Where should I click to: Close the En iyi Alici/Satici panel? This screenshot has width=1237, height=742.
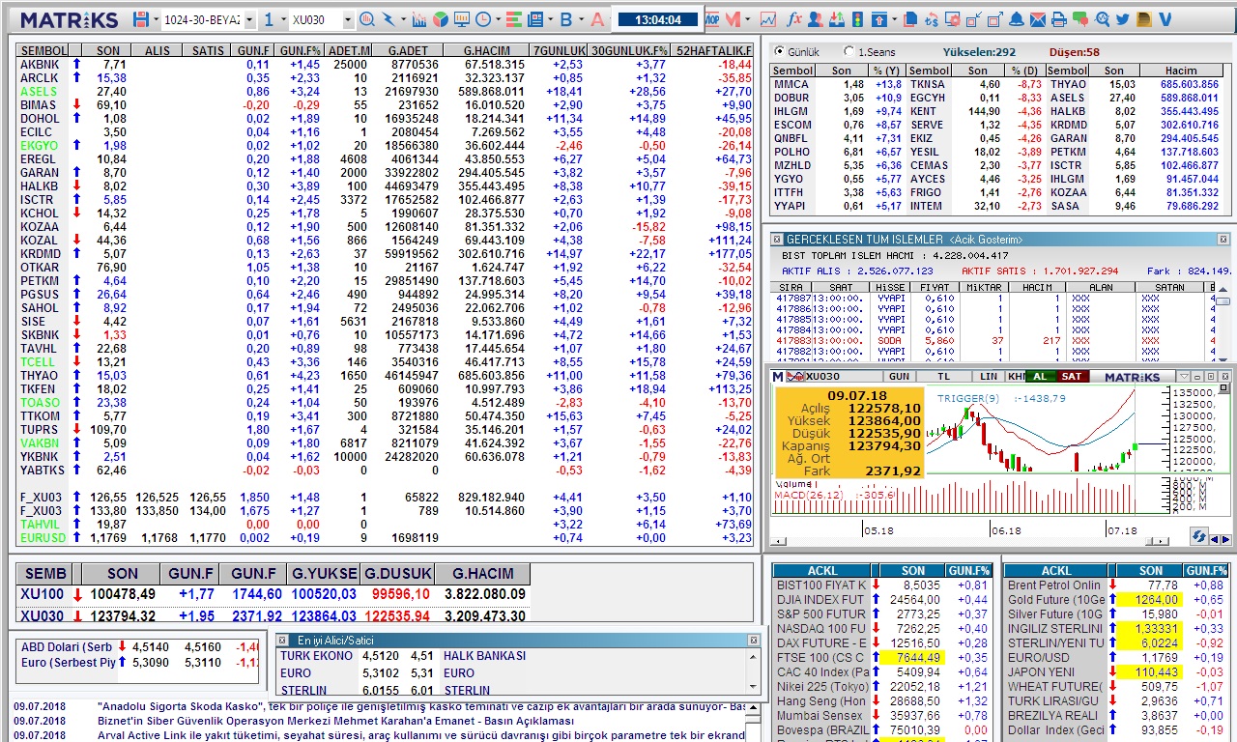click(754, 640)
